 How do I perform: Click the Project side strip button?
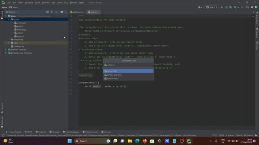(x=2, y=15)
